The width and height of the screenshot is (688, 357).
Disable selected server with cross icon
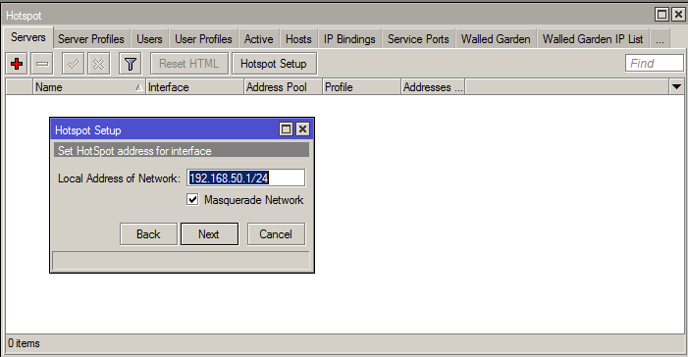pos(99,64)
